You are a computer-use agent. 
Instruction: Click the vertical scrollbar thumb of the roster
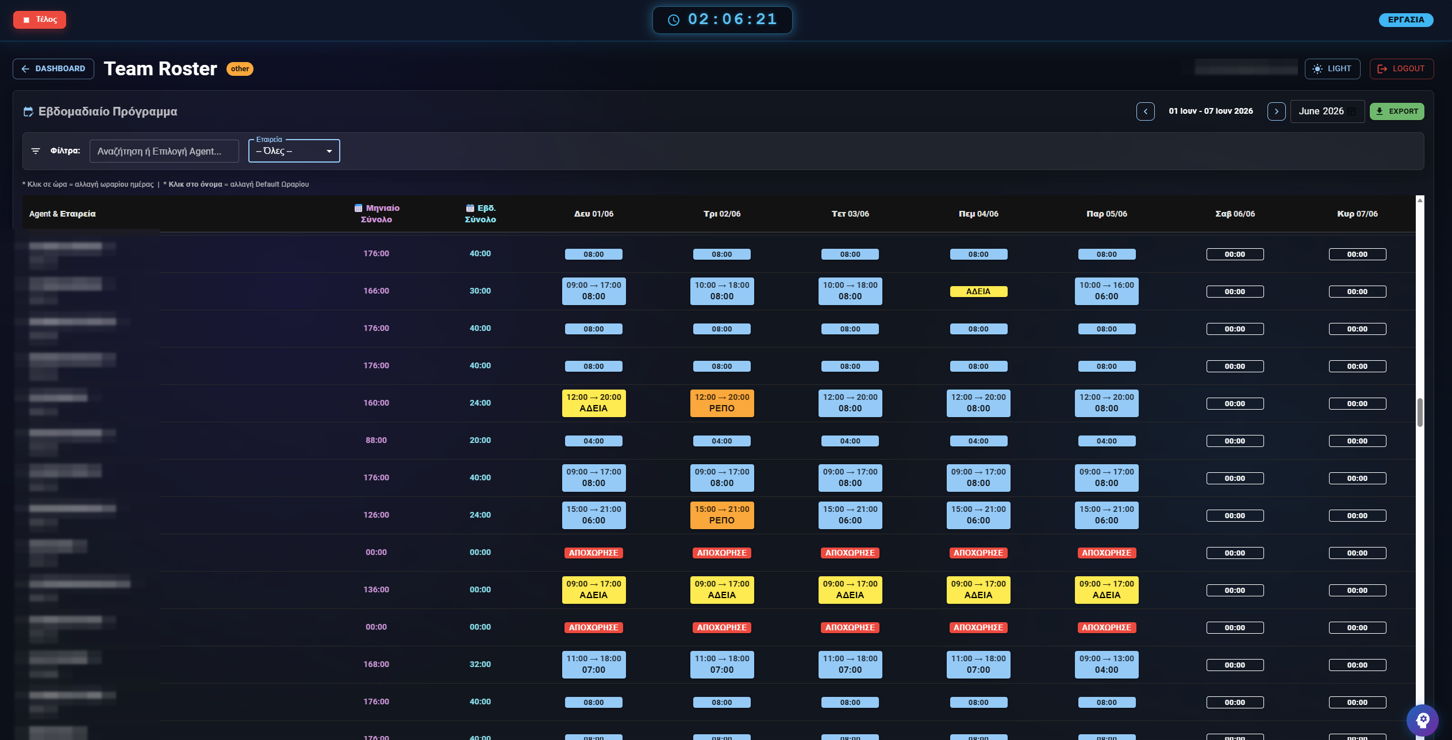tap(1420, 412)
